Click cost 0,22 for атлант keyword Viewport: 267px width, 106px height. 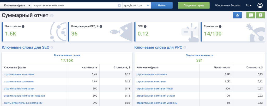[x=260, y=96]
